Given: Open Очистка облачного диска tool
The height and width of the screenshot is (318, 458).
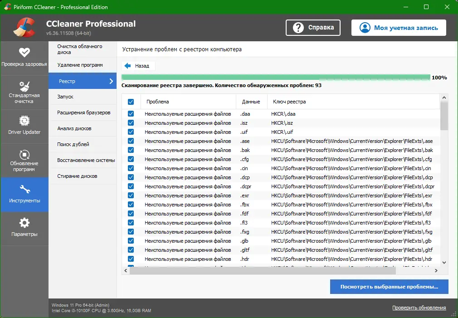Looking at the screenshot, I should point(83,49).
